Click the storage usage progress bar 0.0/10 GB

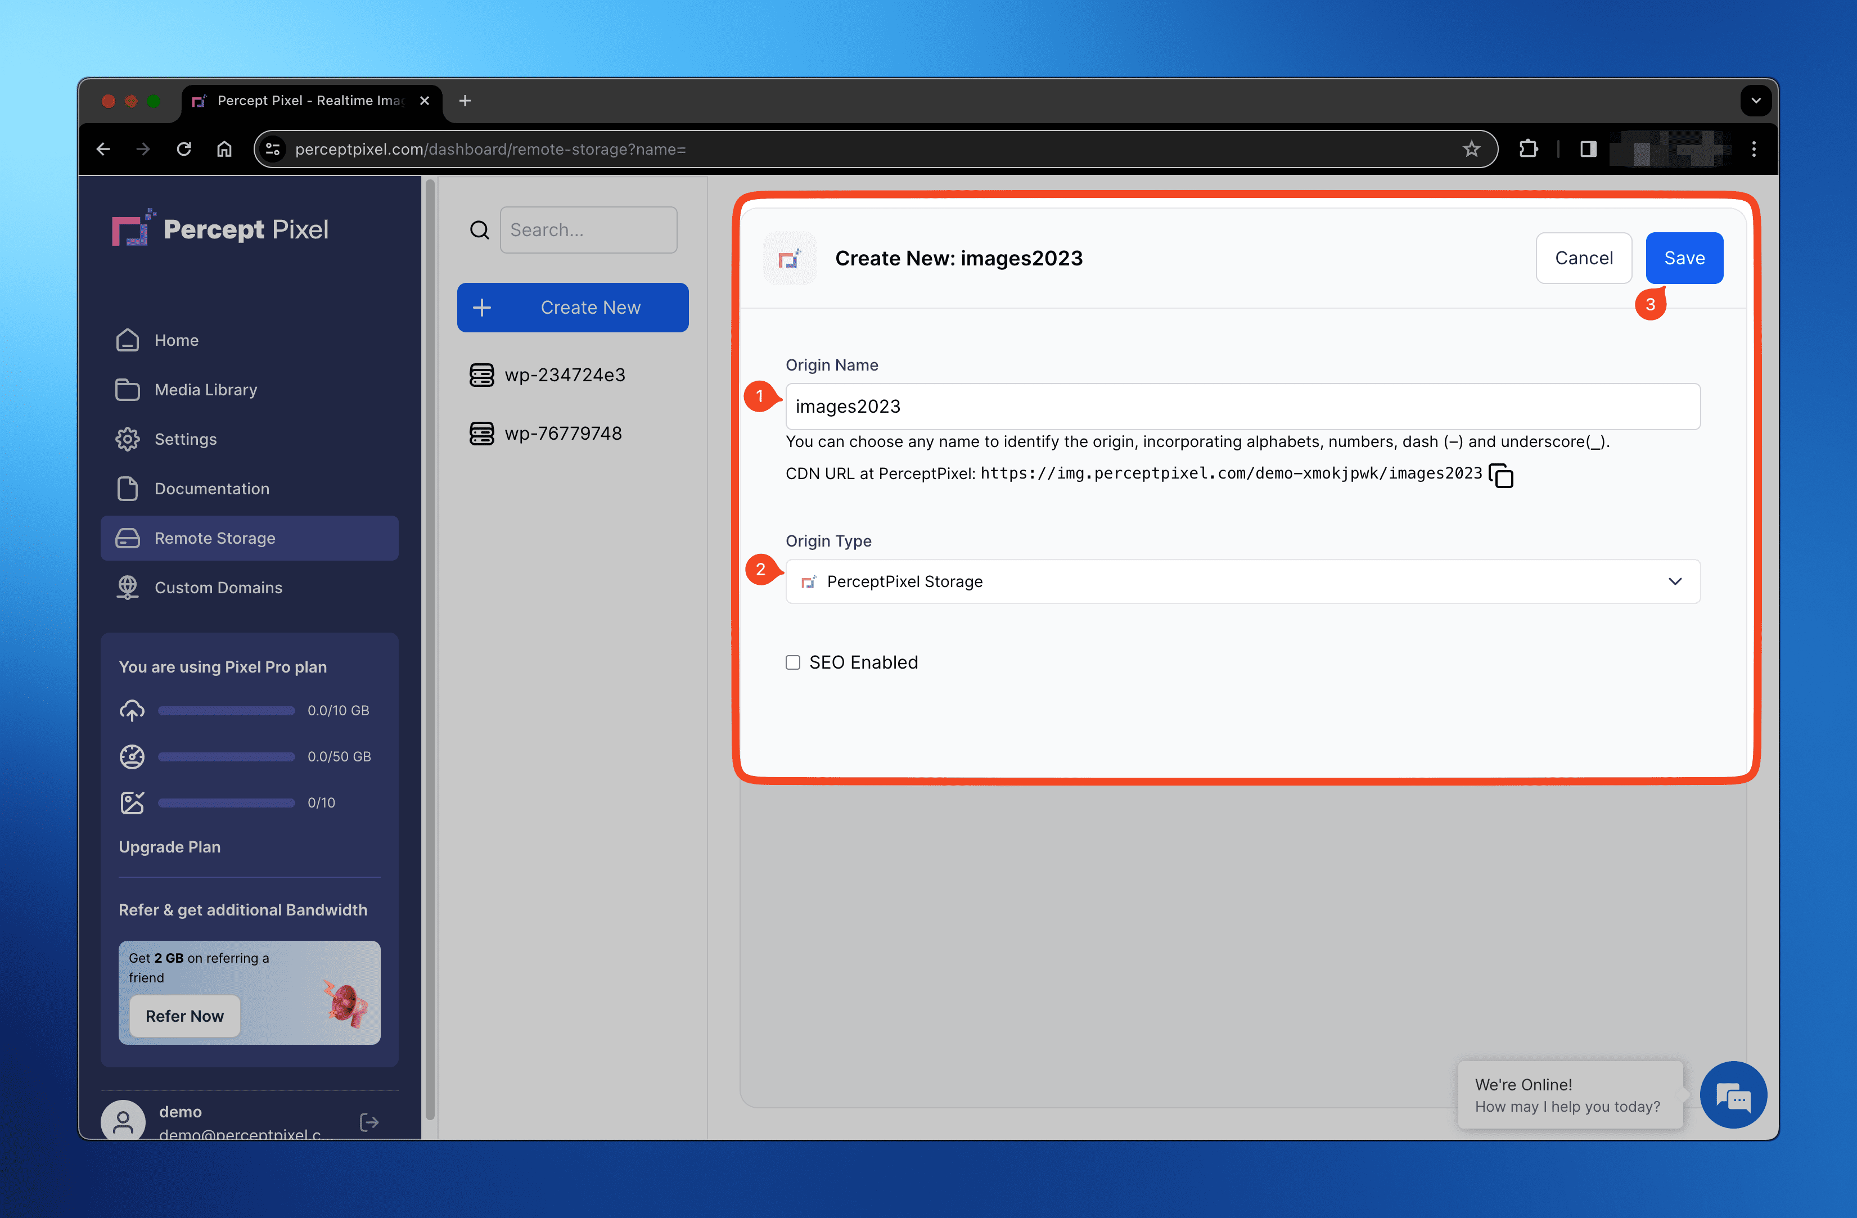tap(226, 710)
